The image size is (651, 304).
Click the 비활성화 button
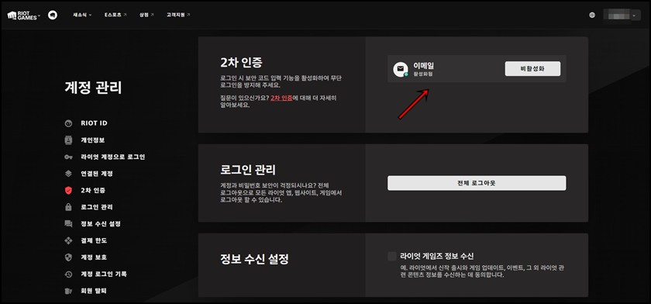point(532,69)
